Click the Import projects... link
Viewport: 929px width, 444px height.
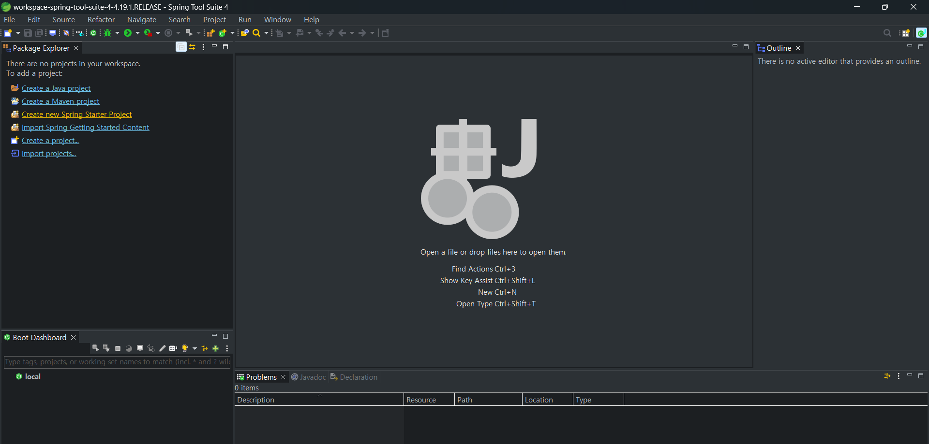coord(49,153)
